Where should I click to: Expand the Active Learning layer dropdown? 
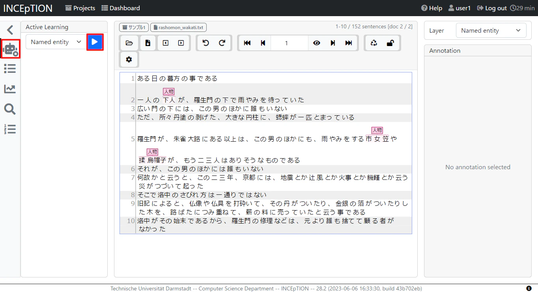point(56,42)
